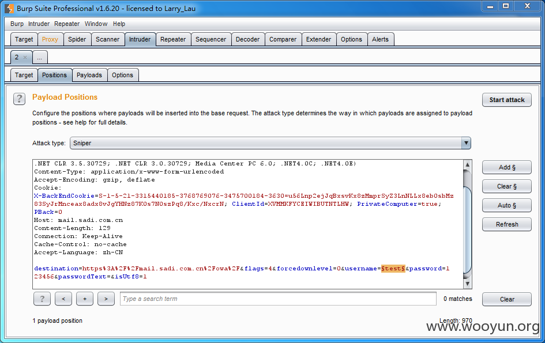
Task: Close intruder tab 2 with x
Action: pos(25,57)
